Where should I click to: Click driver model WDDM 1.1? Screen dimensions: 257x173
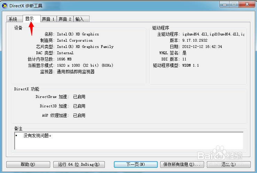190,65
